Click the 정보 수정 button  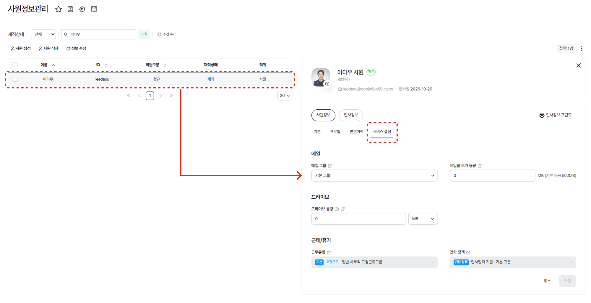point(76,48)
